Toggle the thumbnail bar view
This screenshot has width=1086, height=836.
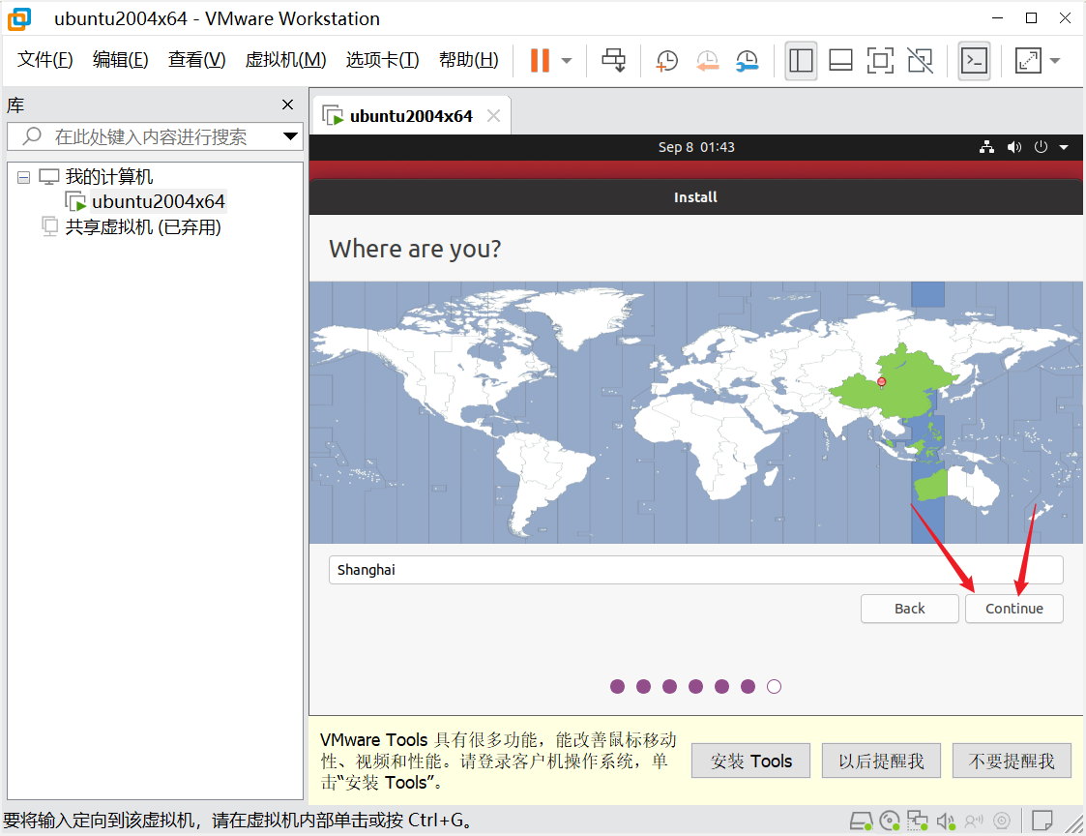click(840, 60)
